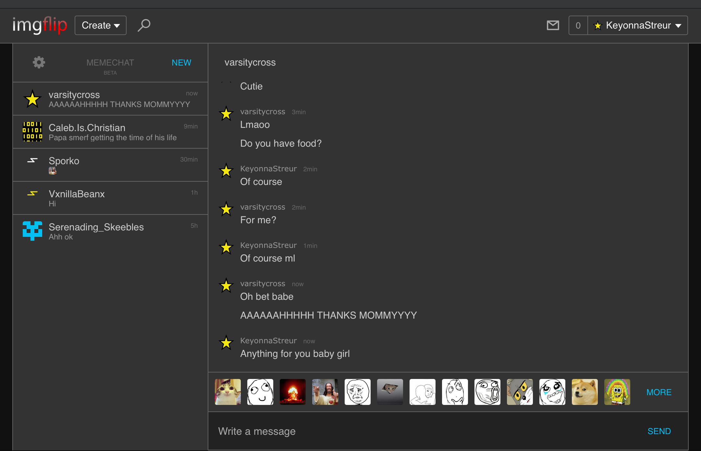The image size is (701, 451).
Task: Click the varsitycross chat header name
Action: click(x=250, y=62)
